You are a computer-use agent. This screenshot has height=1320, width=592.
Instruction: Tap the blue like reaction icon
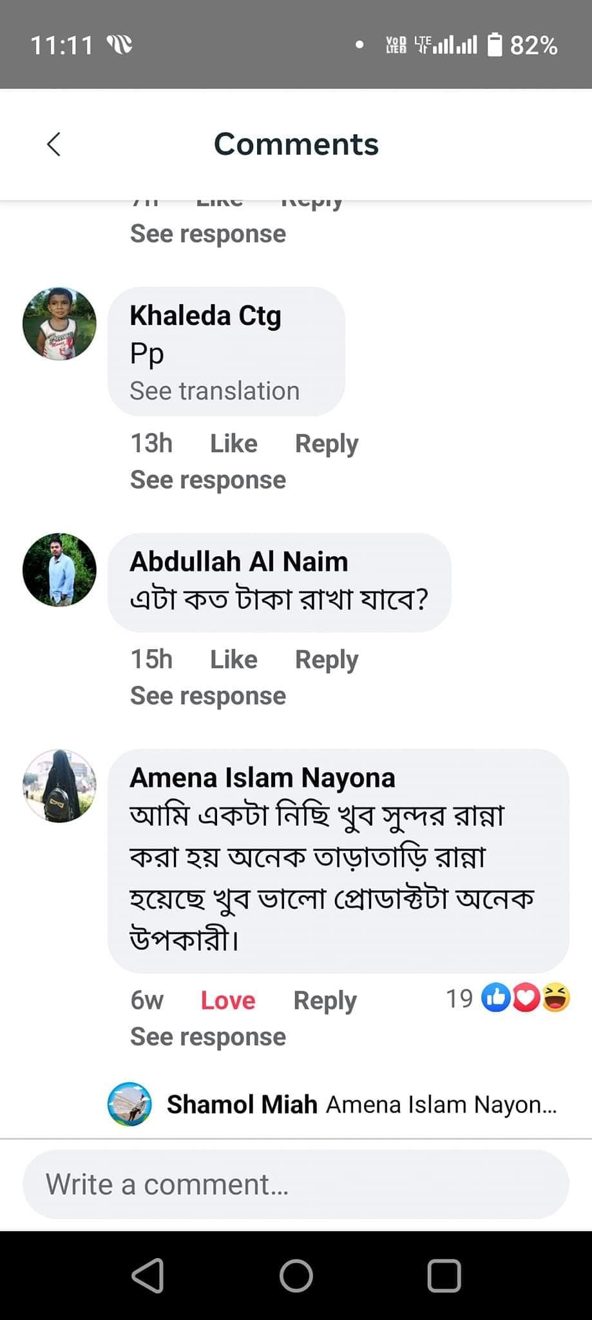click(495, 998)
